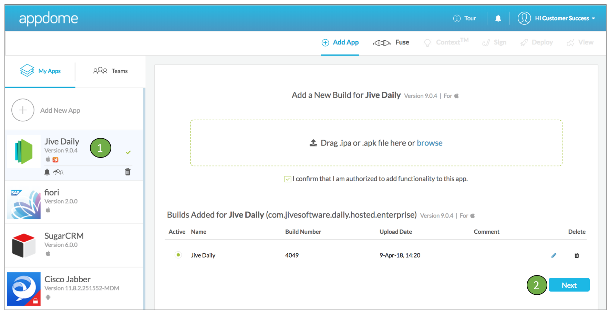This screenshot has height=313, width=609.
Task: Click the My Apps layers icon
Action: click(x=27, y=70)
